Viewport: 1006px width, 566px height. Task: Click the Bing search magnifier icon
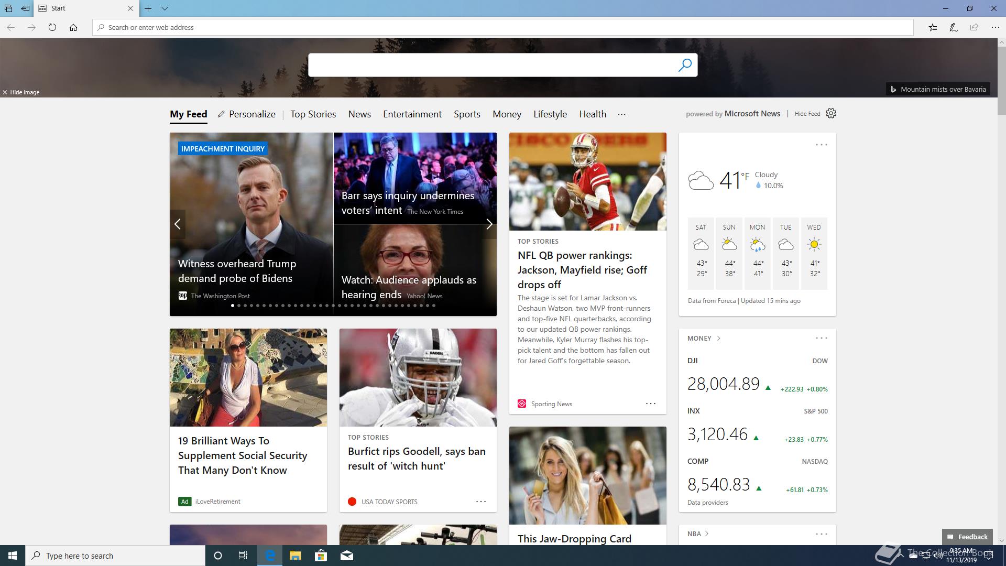pyautogui.click(x=685, y=65)
